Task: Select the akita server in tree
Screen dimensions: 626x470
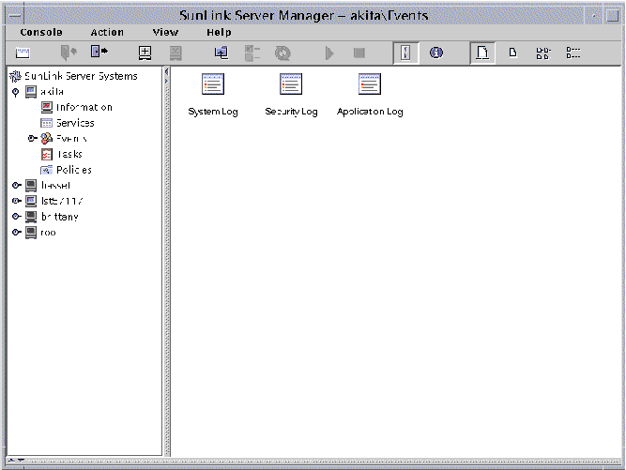Action: click(x=52, y=92)
